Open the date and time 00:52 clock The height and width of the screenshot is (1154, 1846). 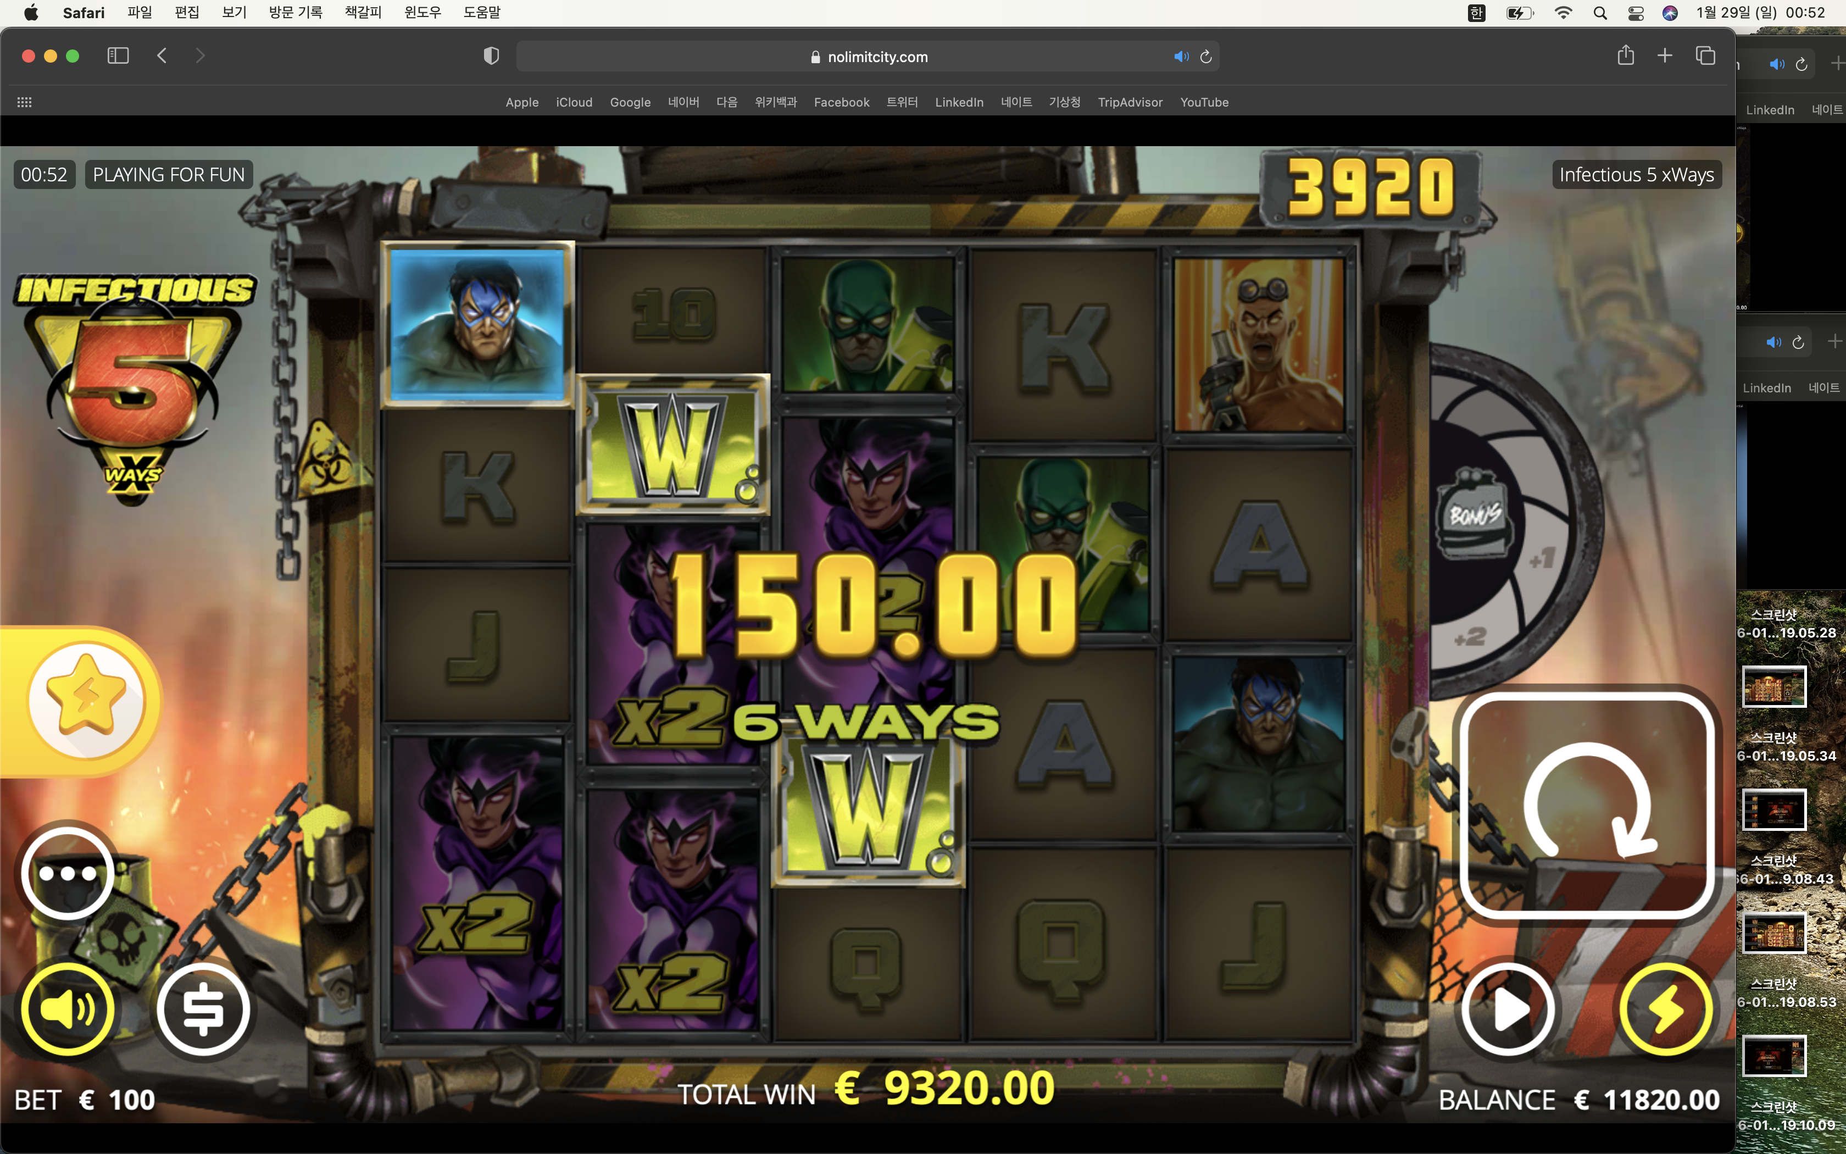[x=1760, y=12]
